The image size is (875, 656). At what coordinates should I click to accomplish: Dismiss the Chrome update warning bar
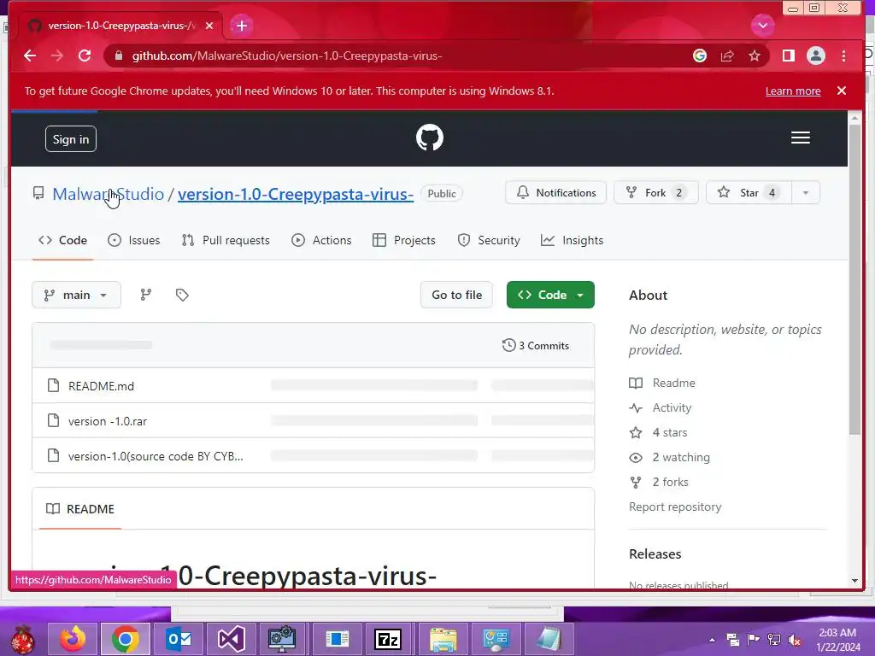point(842,91)
